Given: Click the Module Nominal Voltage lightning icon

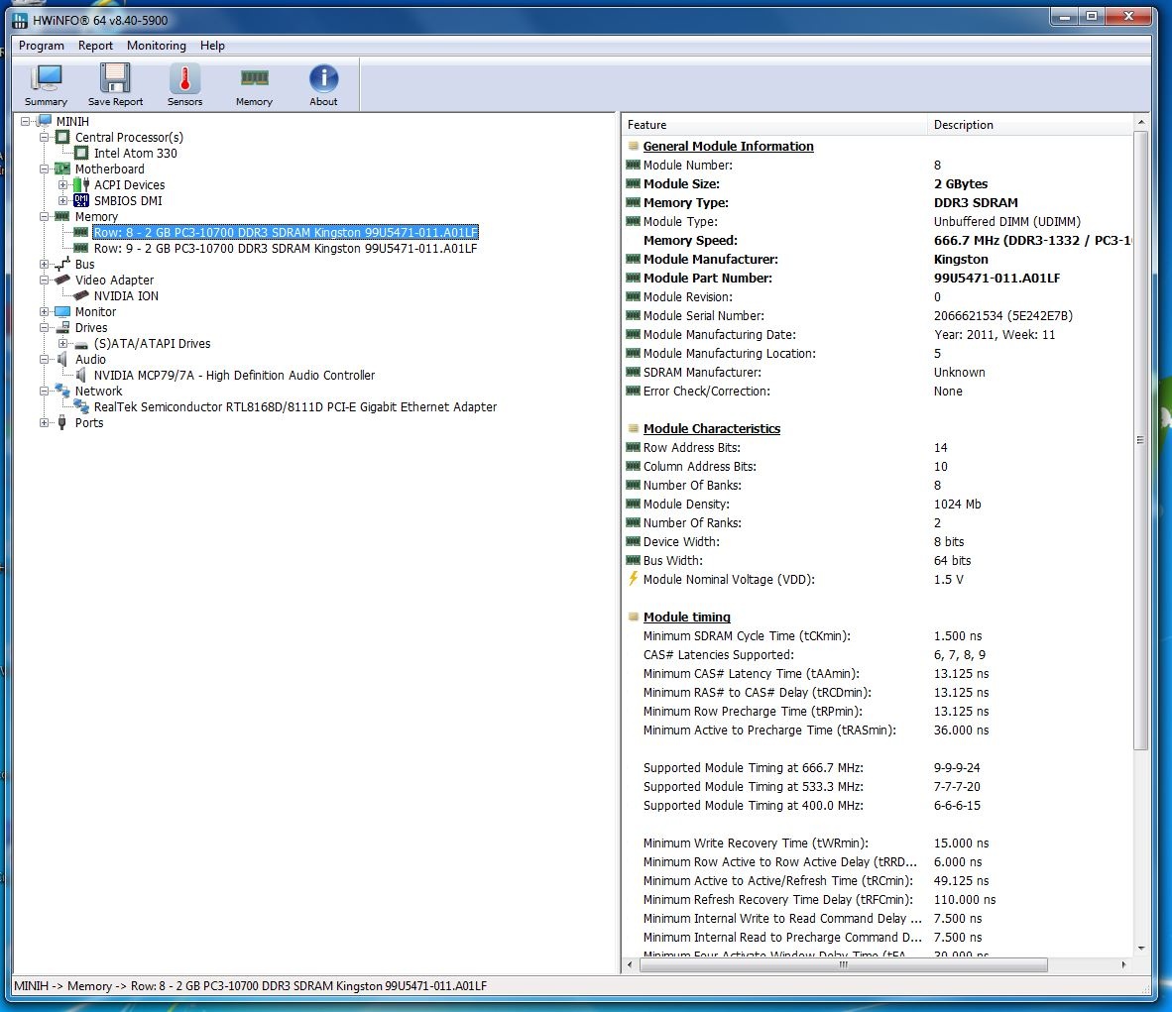Looking at the screenshot, I should pos(633,579).
